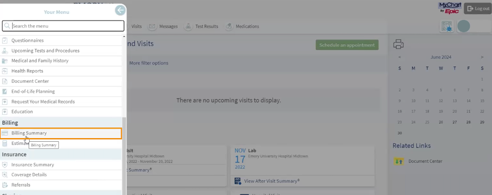
Task: Select June 29 on the calendar
Action: [x=482, y=122]
